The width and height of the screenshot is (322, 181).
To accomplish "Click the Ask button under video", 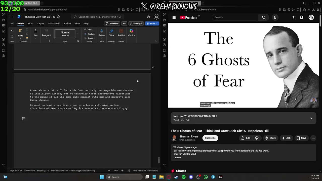I will click(286, 138).
